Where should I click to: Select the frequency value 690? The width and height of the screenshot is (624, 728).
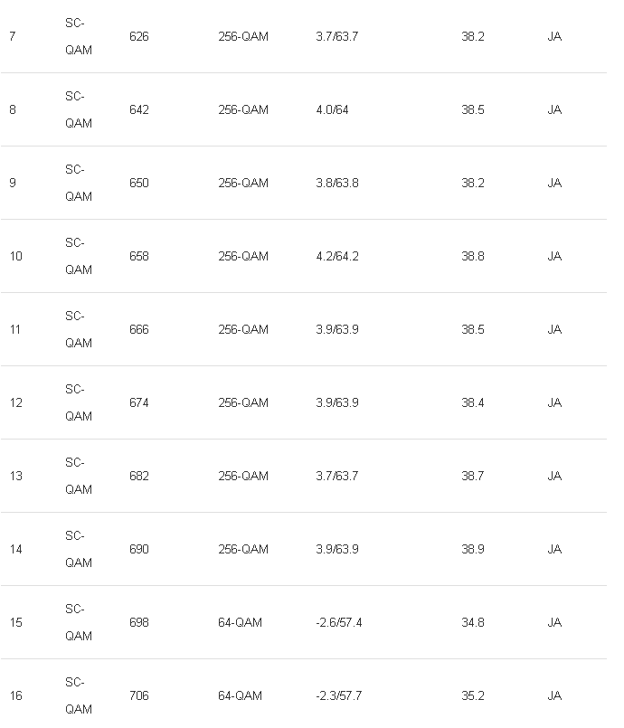coord(139,550)
